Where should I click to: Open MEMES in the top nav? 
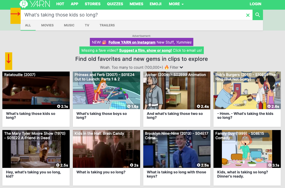coord(136,4)
